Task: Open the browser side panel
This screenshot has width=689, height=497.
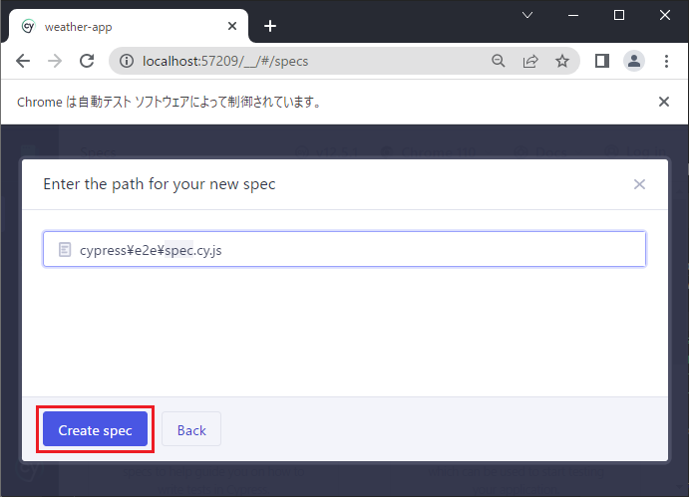Action: coord(602,61)
